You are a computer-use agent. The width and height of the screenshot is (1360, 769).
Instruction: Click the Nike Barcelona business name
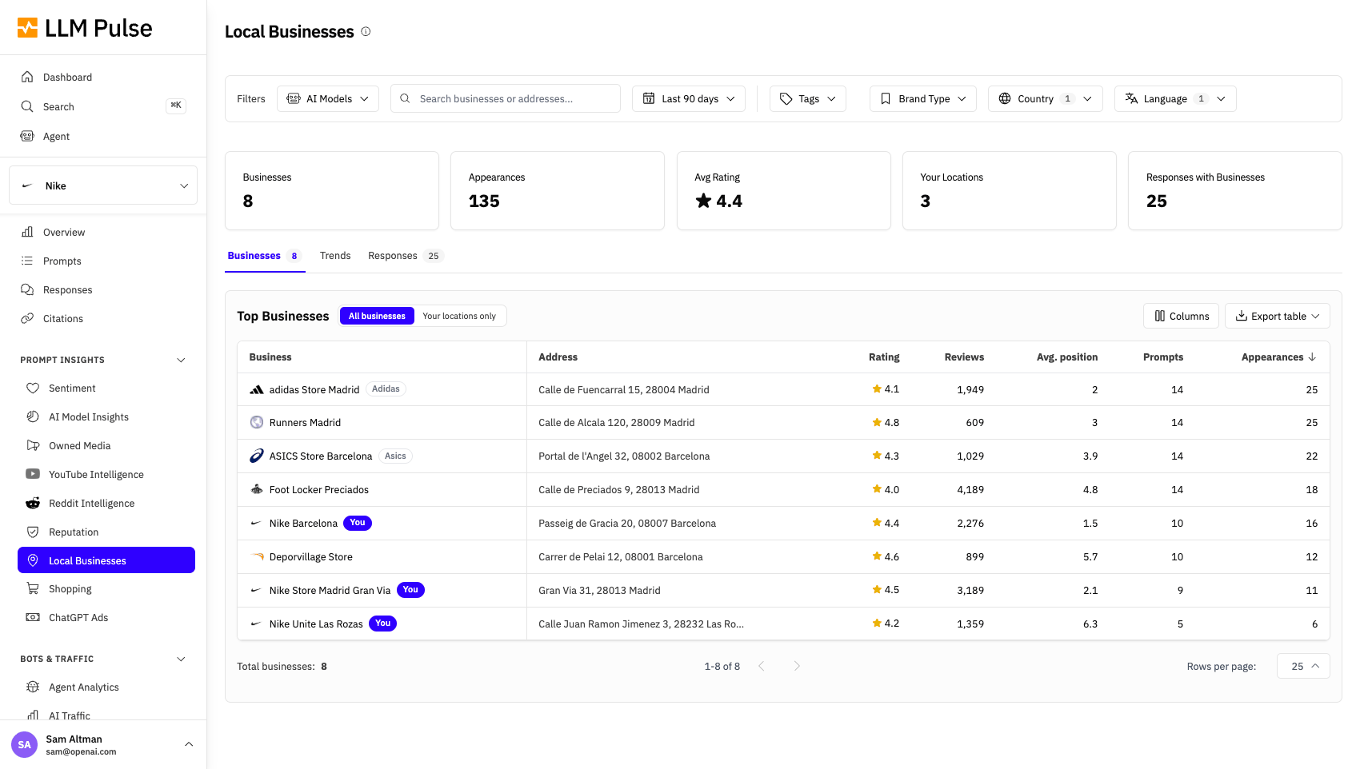coord(303,524)
